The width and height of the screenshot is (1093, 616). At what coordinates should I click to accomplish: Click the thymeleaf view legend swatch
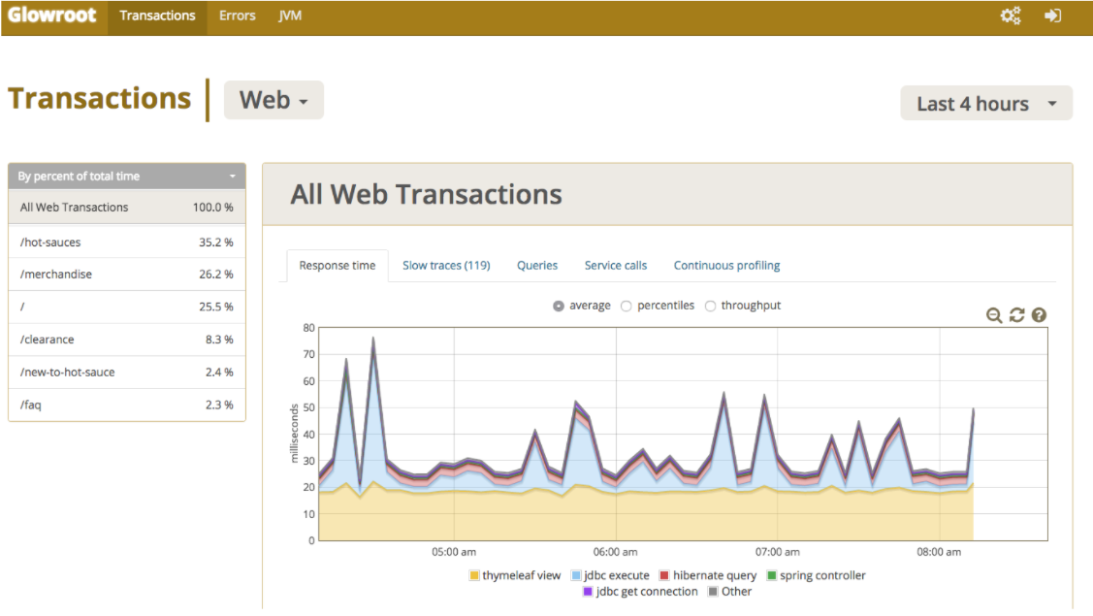474,576
